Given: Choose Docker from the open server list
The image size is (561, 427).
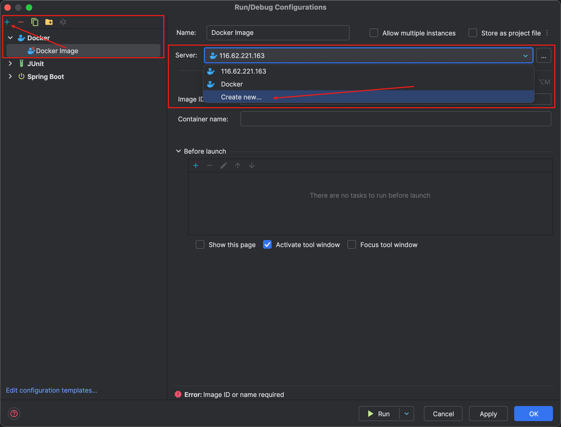Looking at the screenshot, I should (x=369, y=84).
